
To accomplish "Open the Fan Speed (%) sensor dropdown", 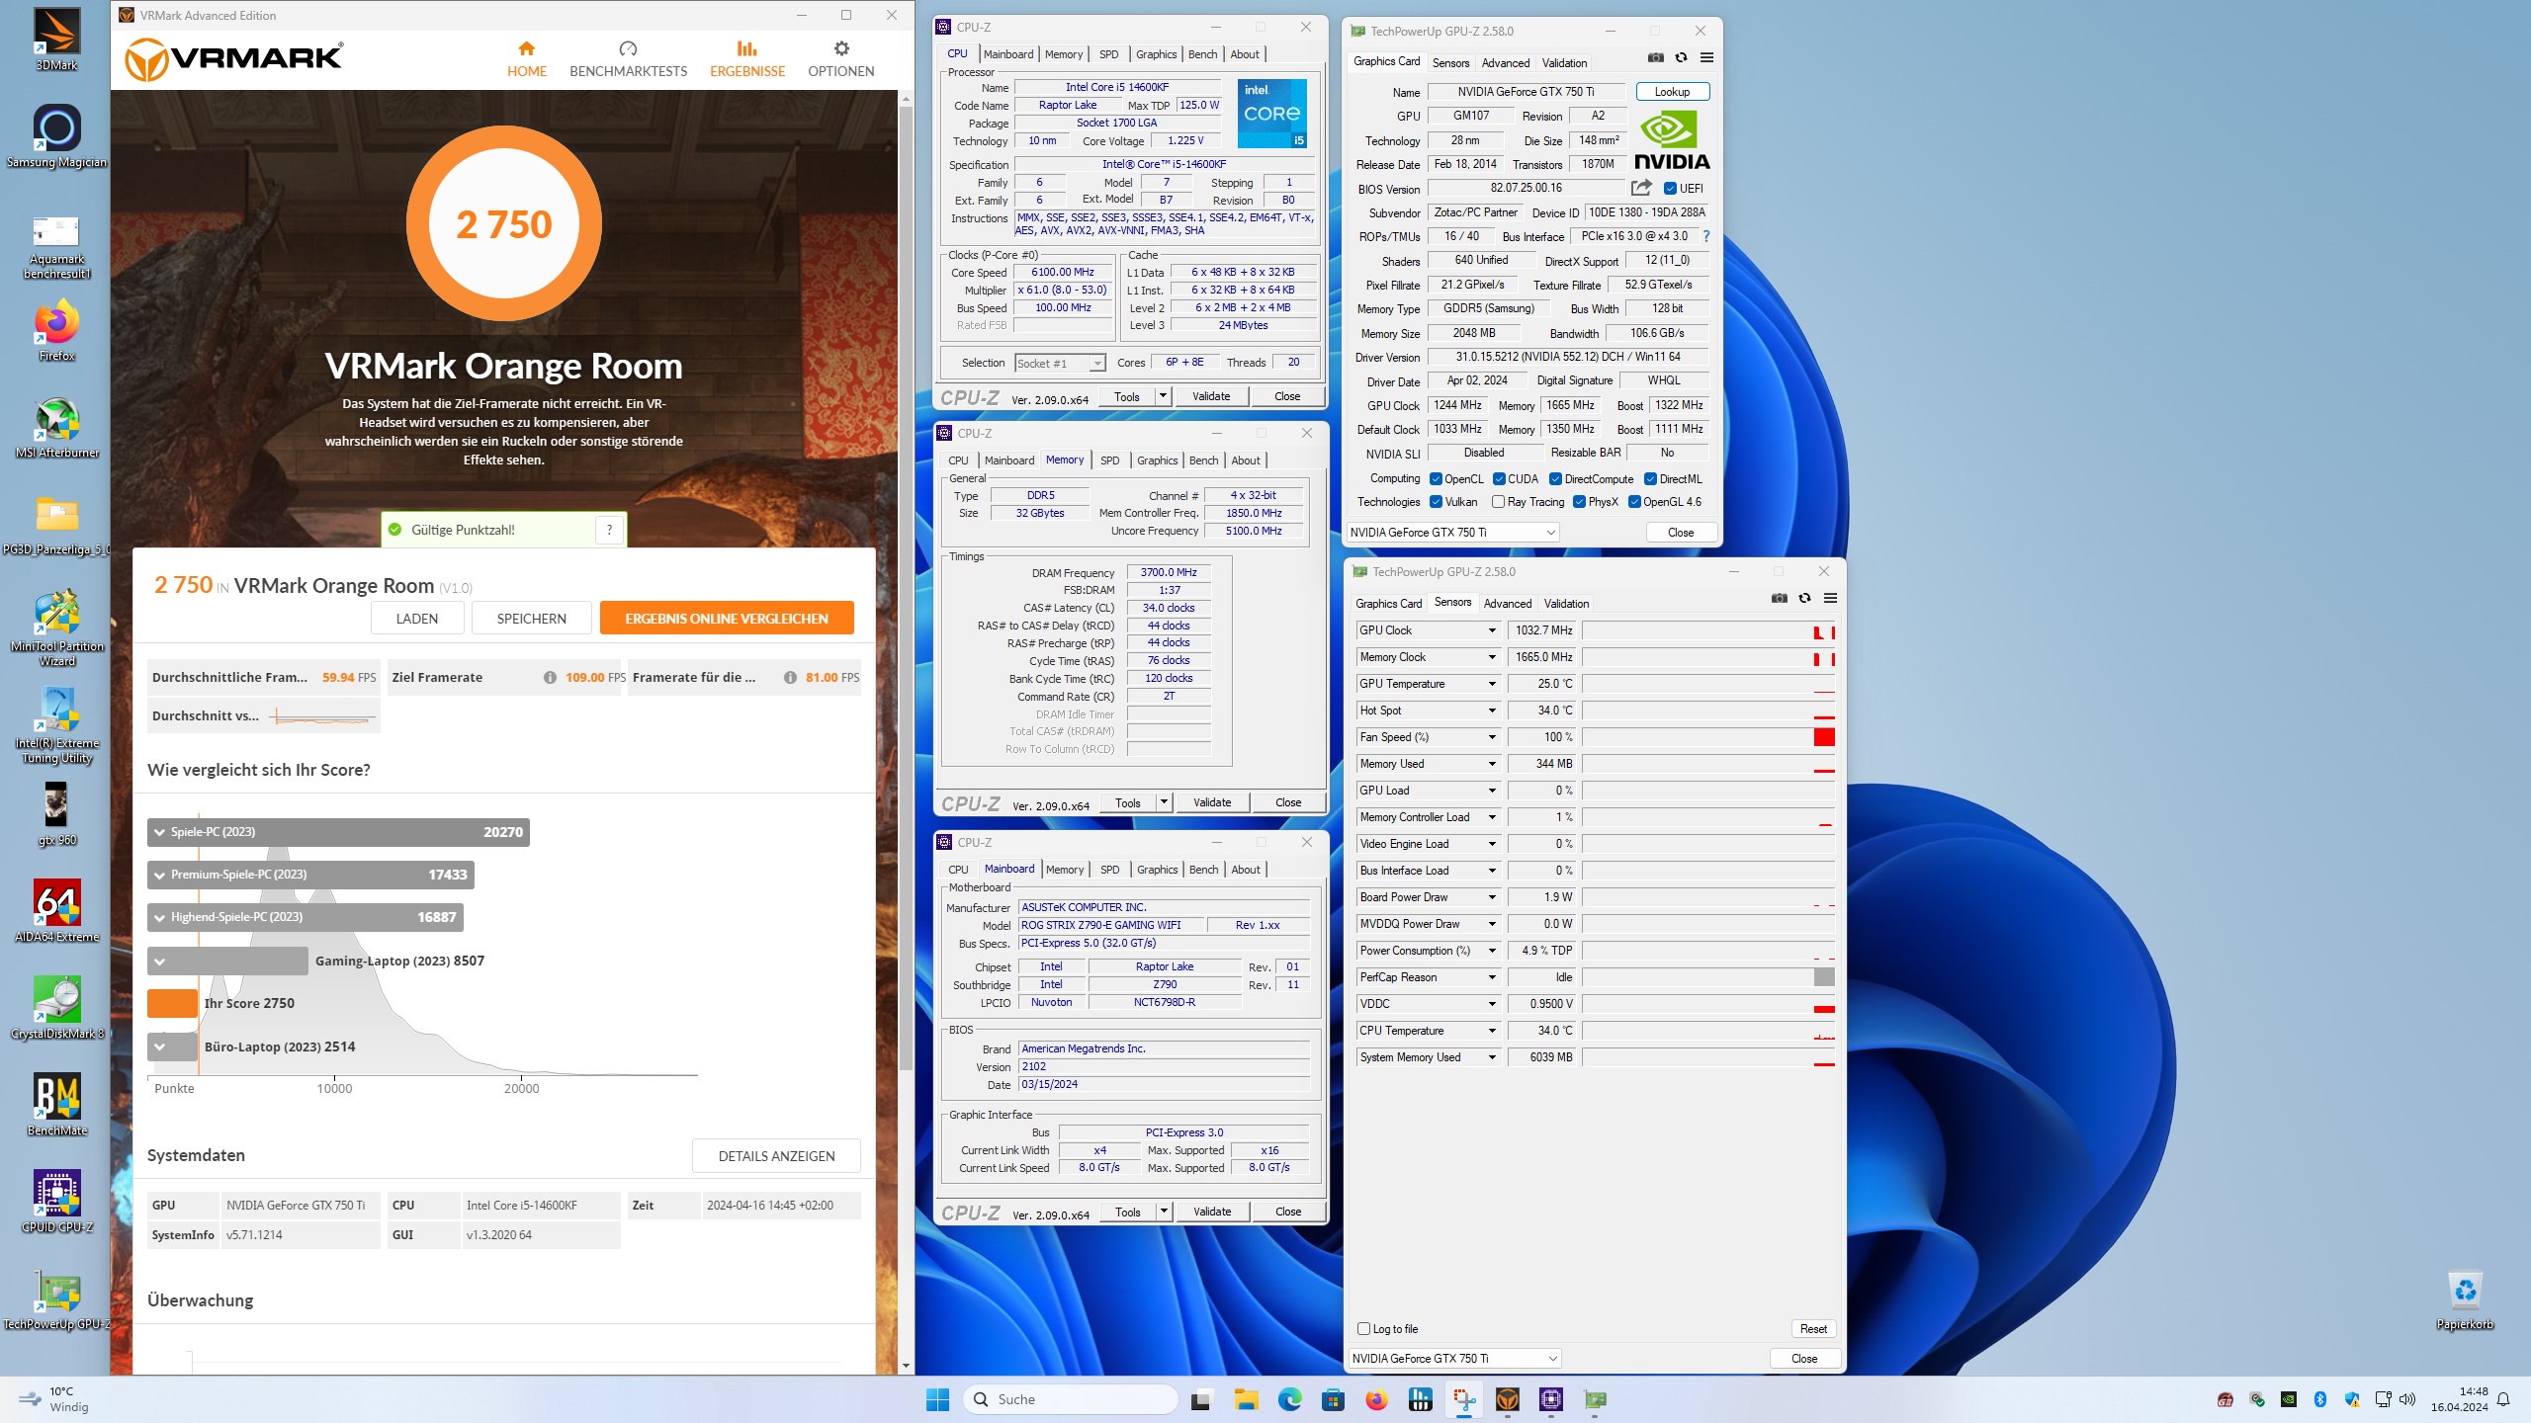I will [1492, 737].
